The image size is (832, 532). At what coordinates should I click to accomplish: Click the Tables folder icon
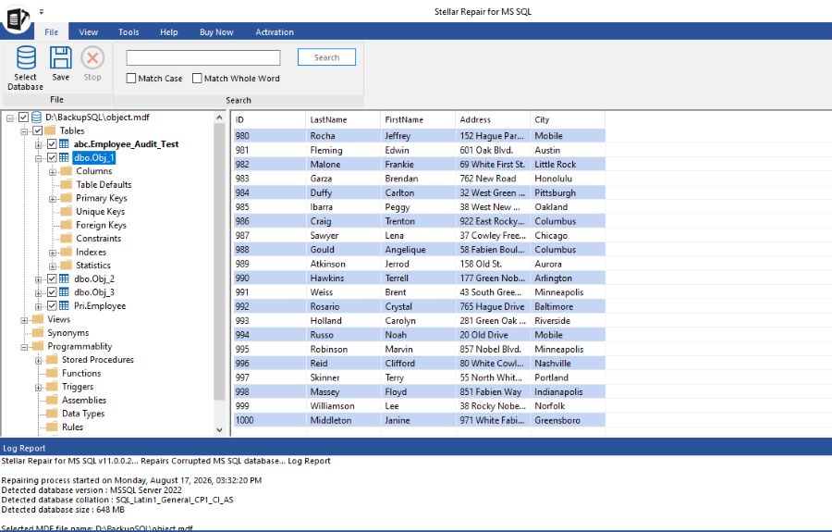tap(50, 130)
